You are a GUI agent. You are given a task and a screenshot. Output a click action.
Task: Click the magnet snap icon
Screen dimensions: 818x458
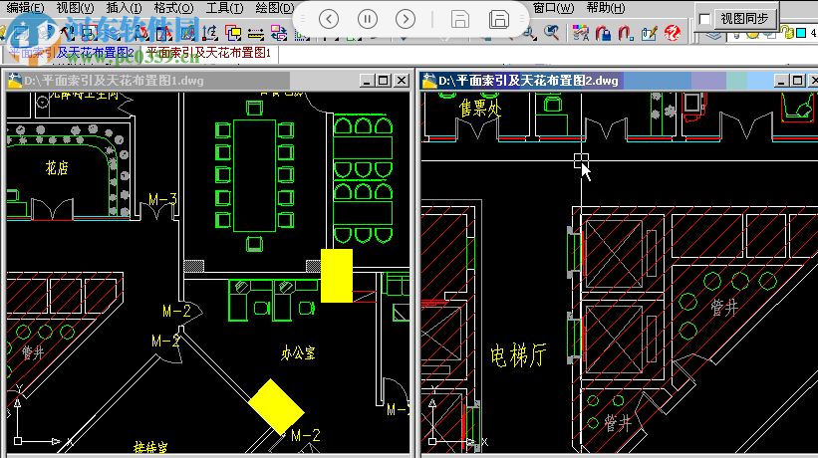pyautogui.click(x=626, y=33)
